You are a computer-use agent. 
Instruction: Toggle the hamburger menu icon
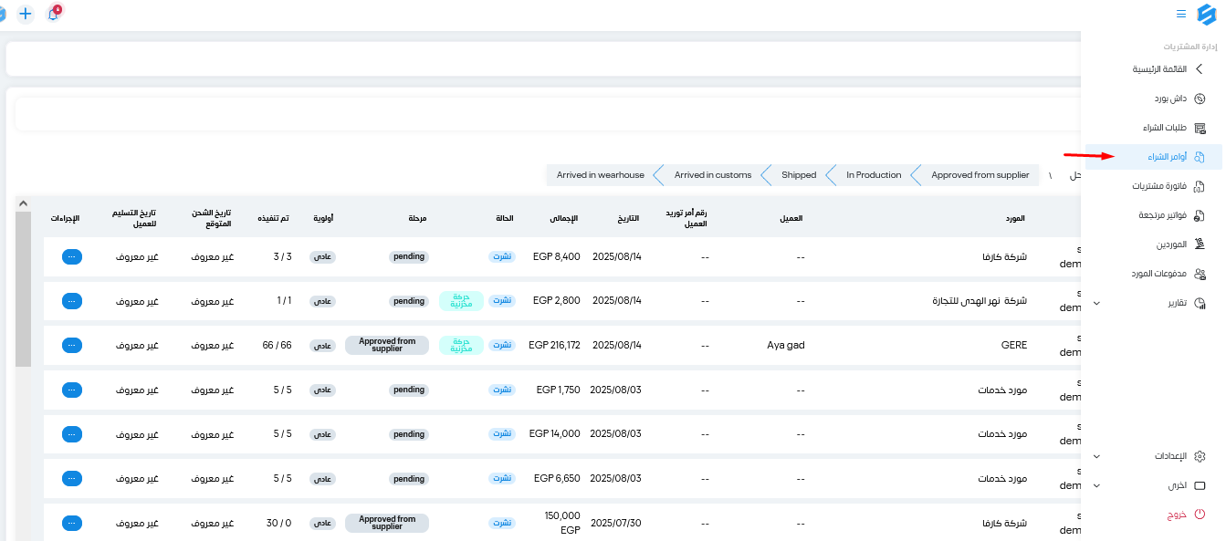tap(1181, 15)
